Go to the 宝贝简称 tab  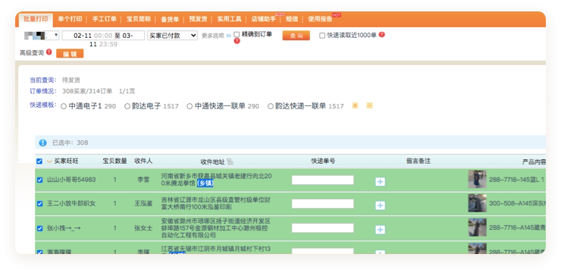coord(139,19)
